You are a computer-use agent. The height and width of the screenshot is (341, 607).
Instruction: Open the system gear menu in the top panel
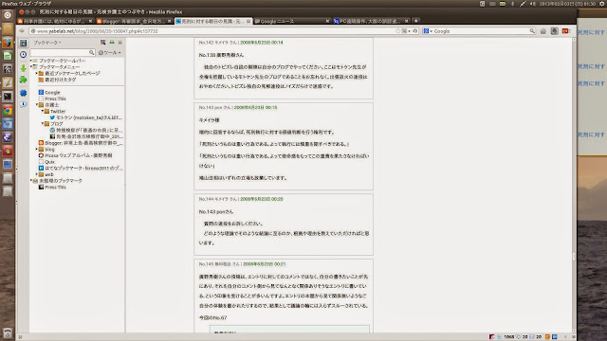(x=602, y=4)
